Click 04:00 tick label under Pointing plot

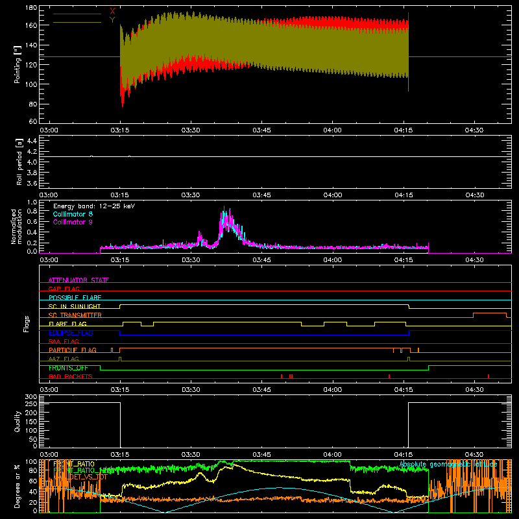point(332,130)
